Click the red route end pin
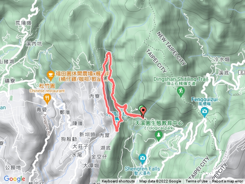The height and width of the screenshot is (184, 245). (x=143, y=112)
